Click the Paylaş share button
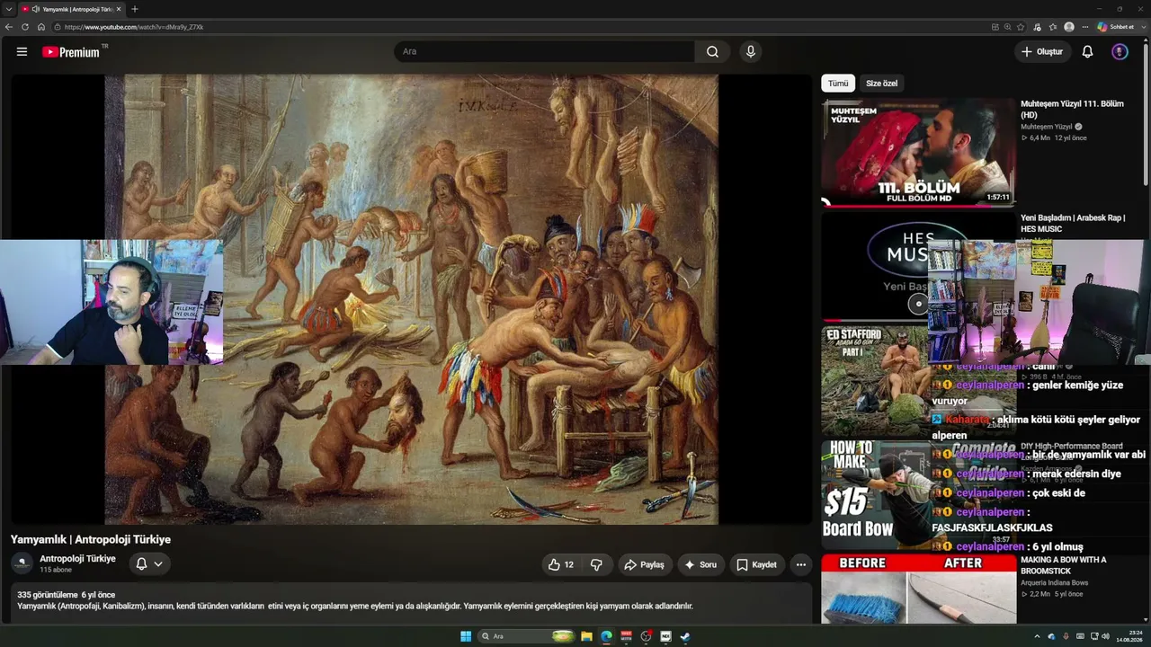This screenshot has width=1151, height=647. pos(644,564)
